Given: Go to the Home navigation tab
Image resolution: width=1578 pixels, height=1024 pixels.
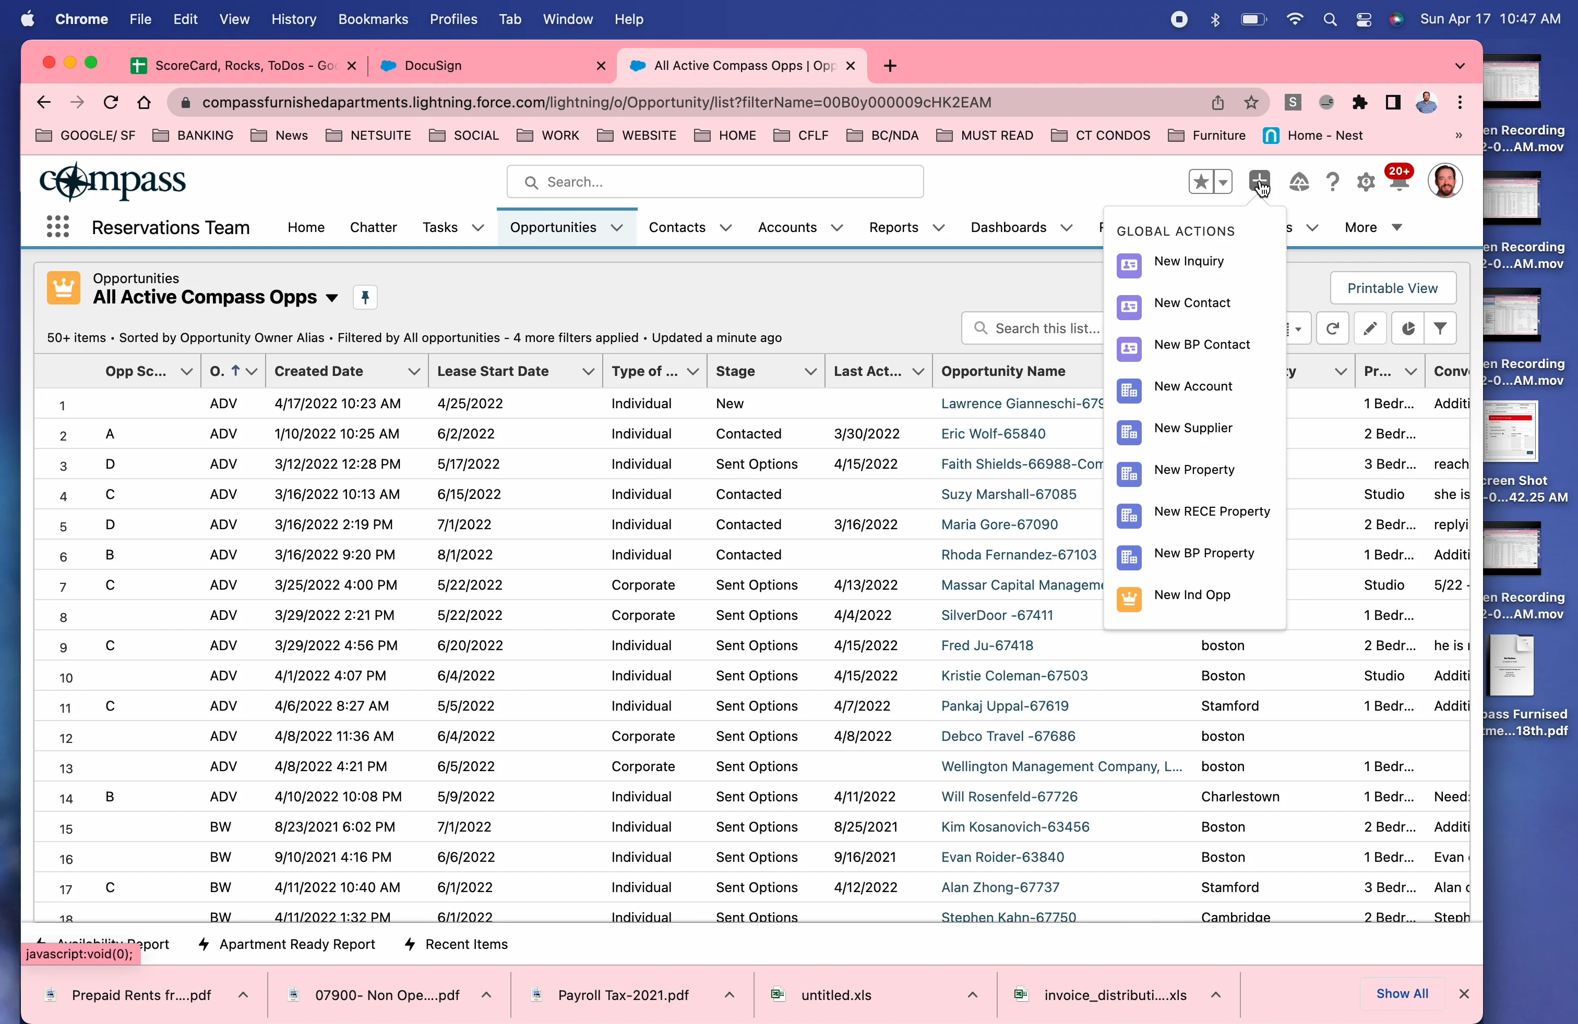Looking at the screenshot, I should tap(306, 228).
